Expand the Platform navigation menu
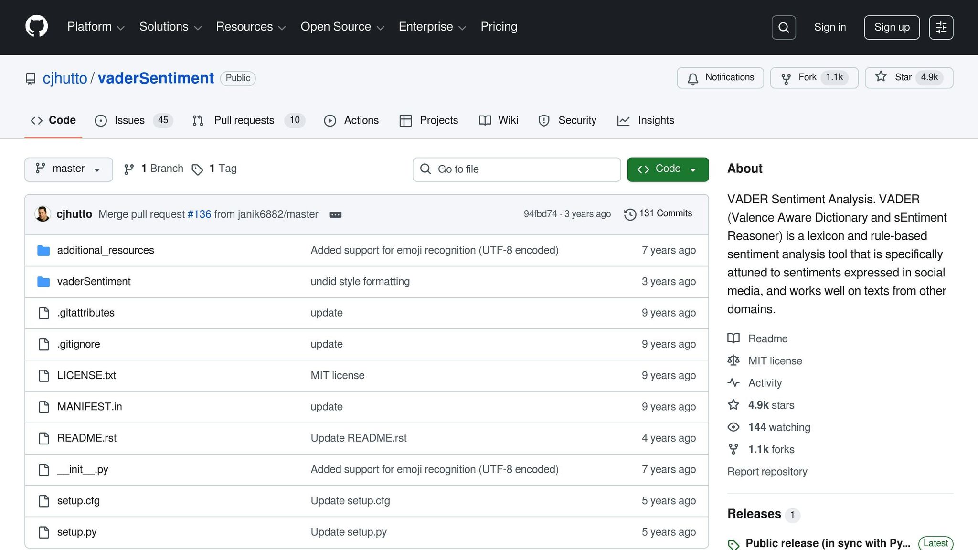The height and width of the screenshot is (550, 978). (x=96, y=27)
